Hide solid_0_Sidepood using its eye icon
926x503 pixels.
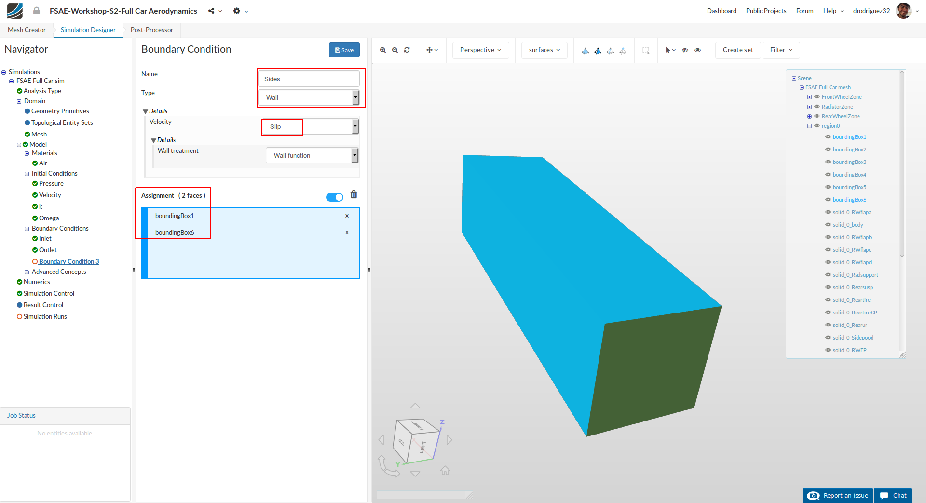[x=828, y=338]
